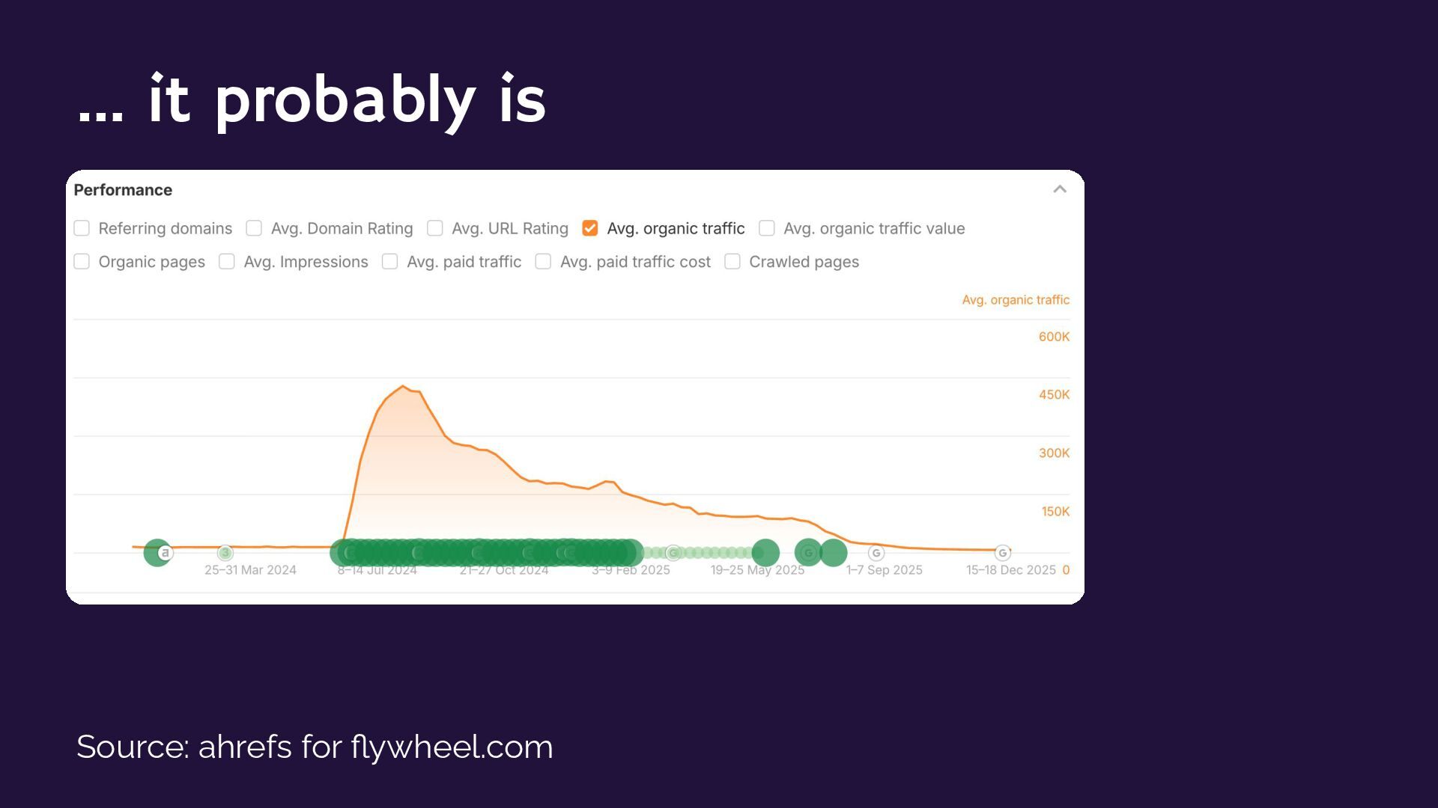Toggle the Avg. URL Rating checkbox
The image size is (1438, 808).
(x=434, y=228)
